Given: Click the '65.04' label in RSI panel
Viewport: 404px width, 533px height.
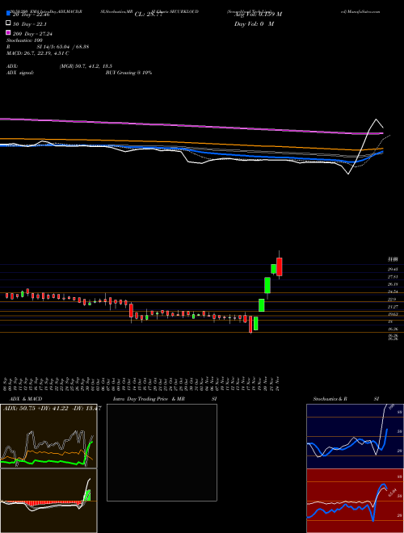Looking at the screenshot, I should (393, 493).
